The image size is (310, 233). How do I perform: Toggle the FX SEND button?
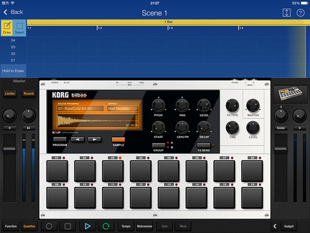[x=203, y=145]
